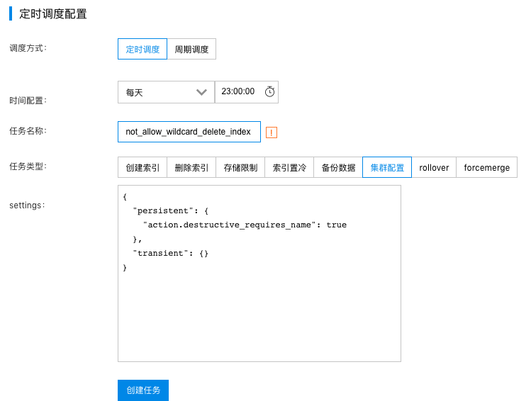
Task: Choose the forcemerge task type
Action: click(x=486, y=167)
